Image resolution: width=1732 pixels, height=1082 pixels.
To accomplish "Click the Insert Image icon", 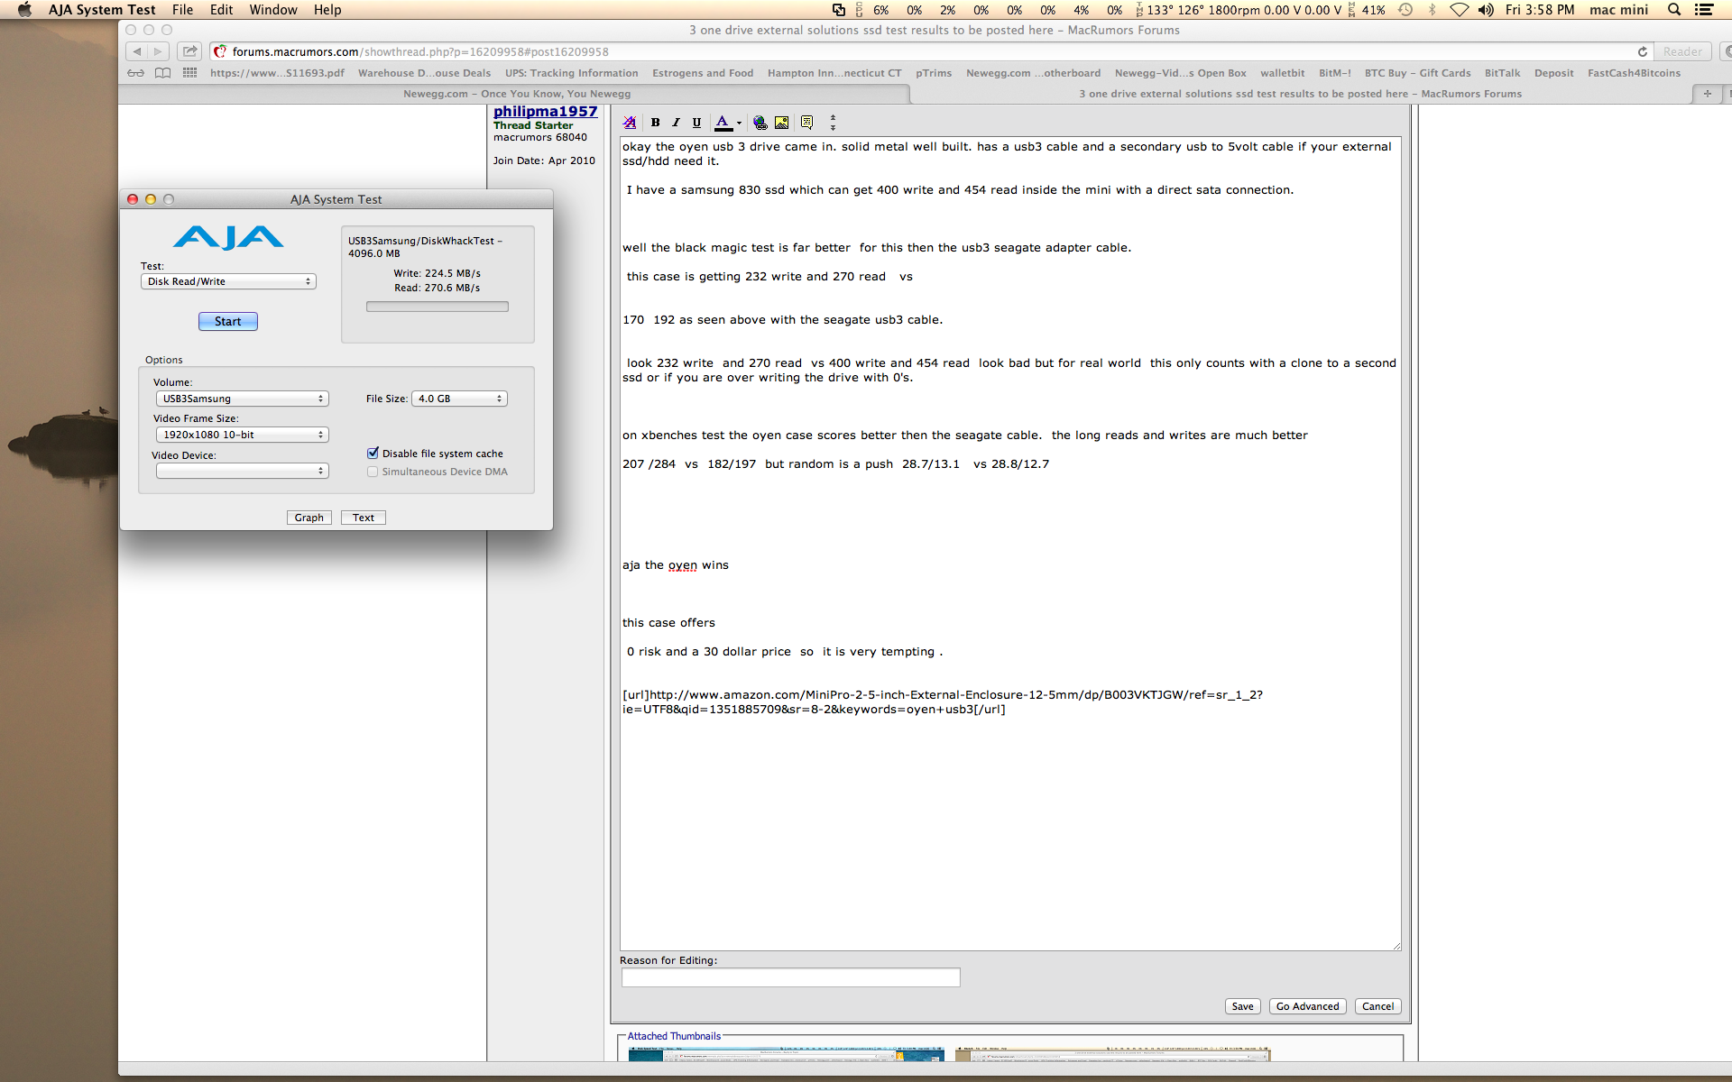I will pyautogui.click(x=781, y=123).
